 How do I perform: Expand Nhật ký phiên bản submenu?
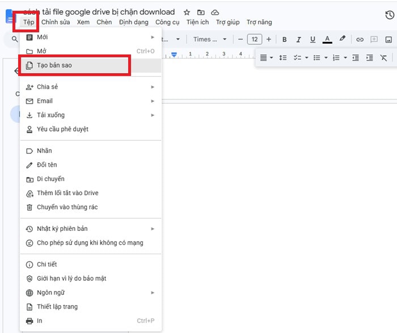click(x=90, y=229)
